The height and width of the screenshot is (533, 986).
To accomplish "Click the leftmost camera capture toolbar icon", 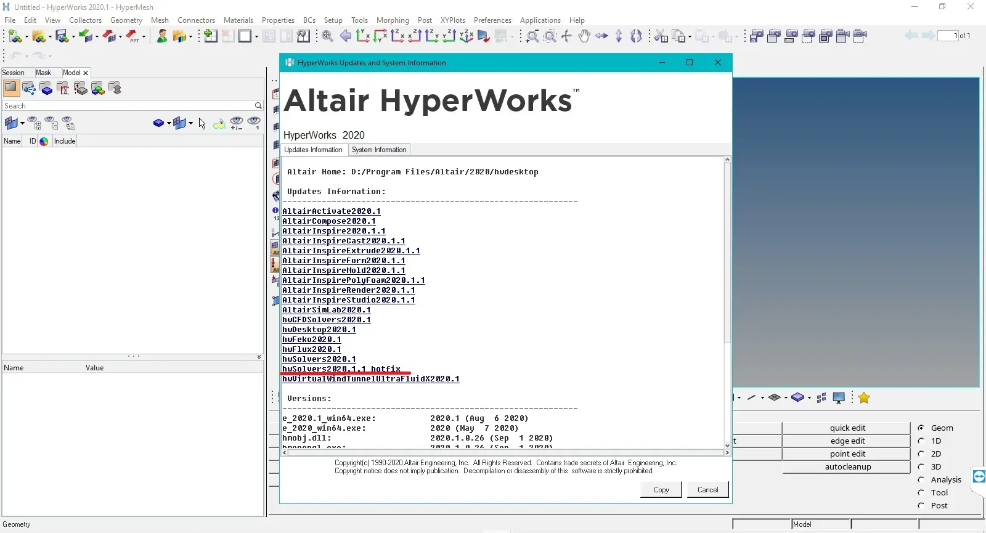I will (x=757, y=36).
